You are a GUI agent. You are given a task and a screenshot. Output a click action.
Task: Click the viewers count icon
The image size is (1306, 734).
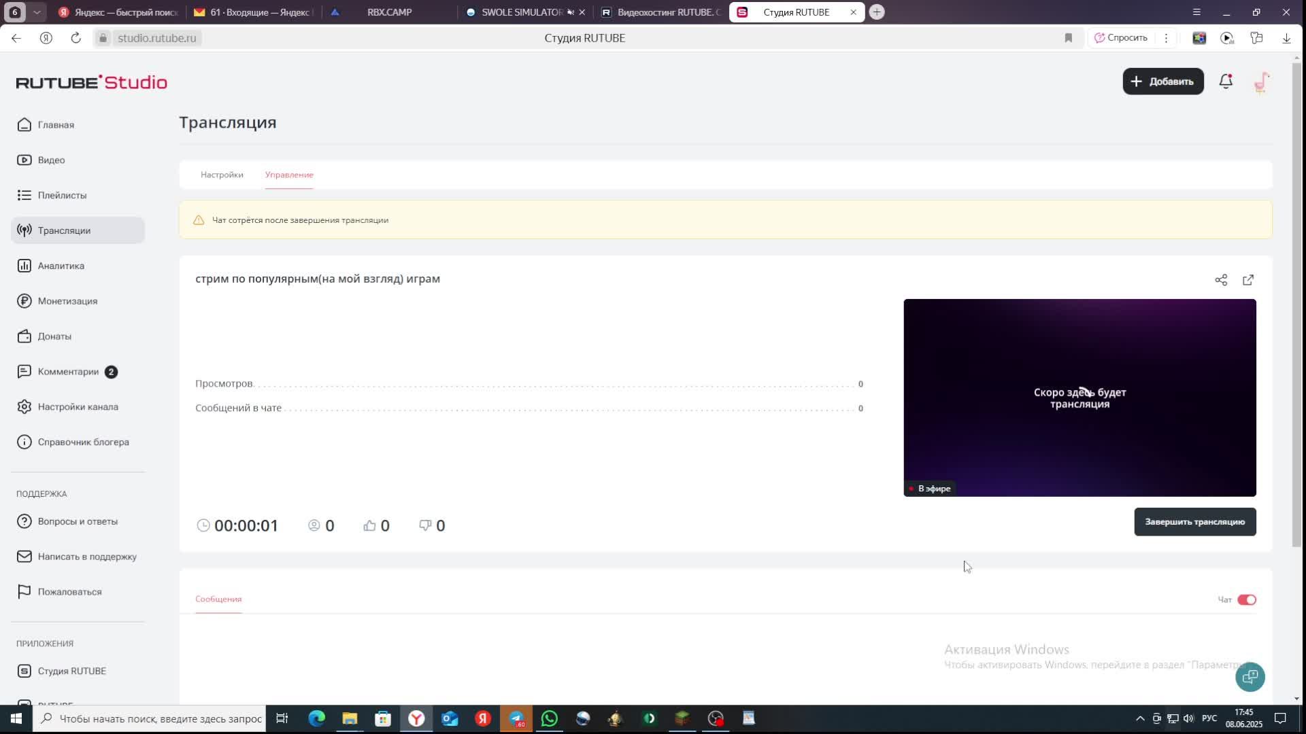[x=314, y=525]
